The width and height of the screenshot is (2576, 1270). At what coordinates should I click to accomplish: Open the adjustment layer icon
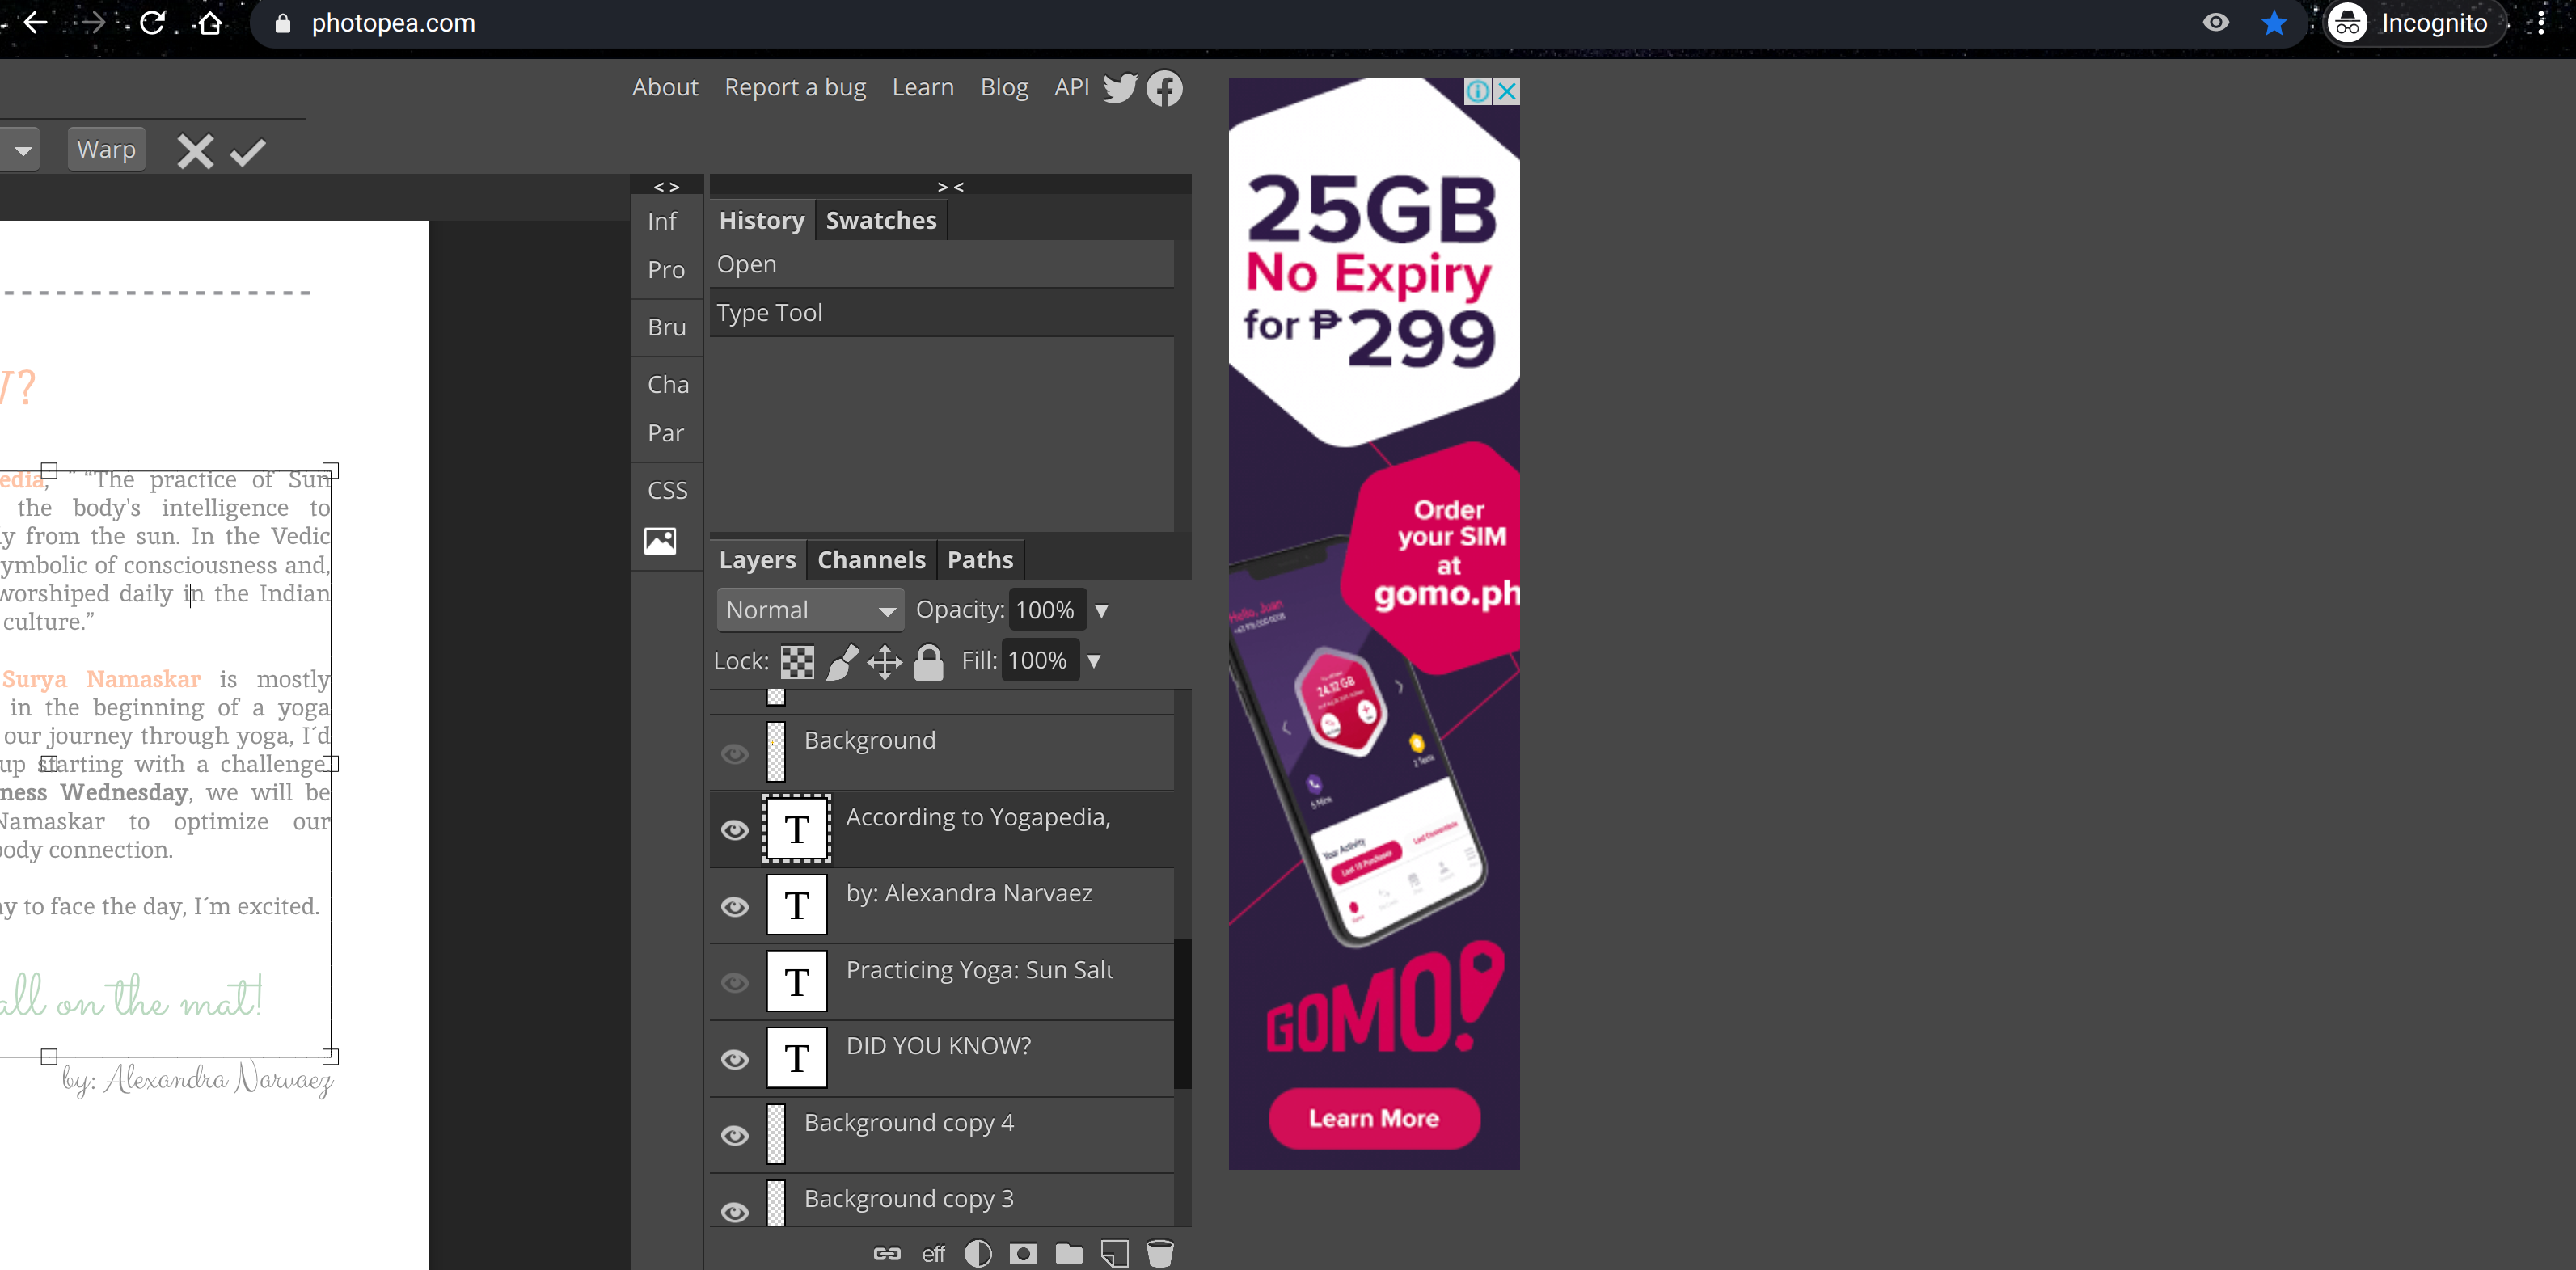pos(977,1252)
